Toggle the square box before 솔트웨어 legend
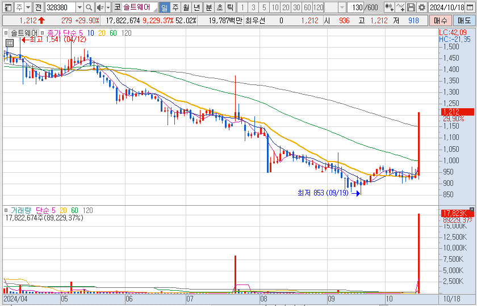 pyautogui.click(x=6, y=33)
